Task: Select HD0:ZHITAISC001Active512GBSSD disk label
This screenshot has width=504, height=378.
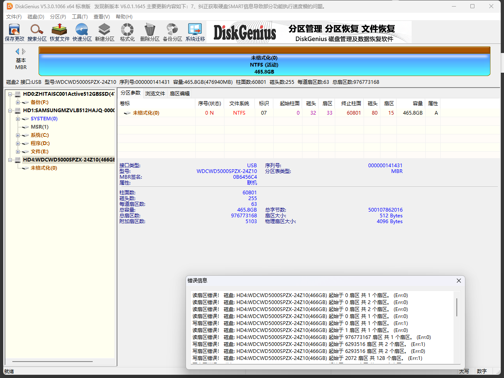Action: [x=69, y=94]
